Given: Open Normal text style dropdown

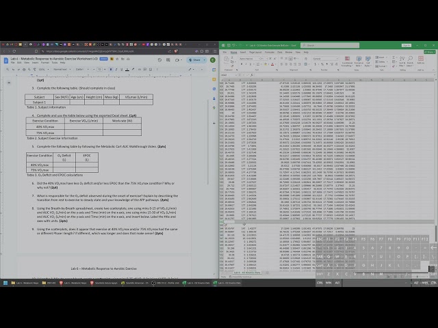Looking at the screenshot, I should coord(62,69).
